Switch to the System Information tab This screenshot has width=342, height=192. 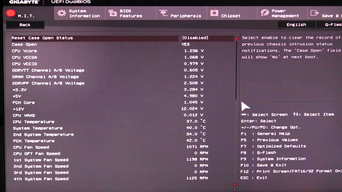point(84,13)
